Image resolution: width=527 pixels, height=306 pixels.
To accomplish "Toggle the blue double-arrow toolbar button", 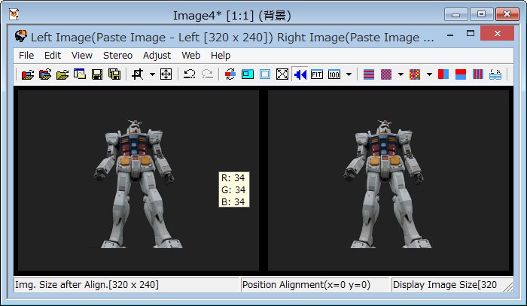I will pos(300,74).
